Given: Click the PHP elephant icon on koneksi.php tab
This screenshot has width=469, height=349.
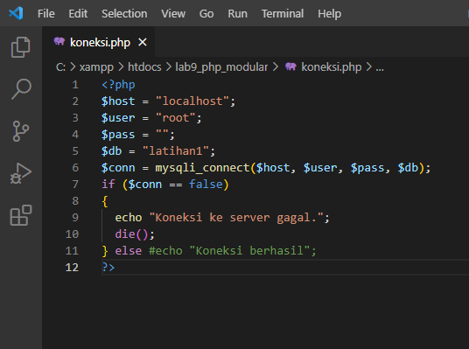Looking at the screenshot, I should (x=59, y=41).
